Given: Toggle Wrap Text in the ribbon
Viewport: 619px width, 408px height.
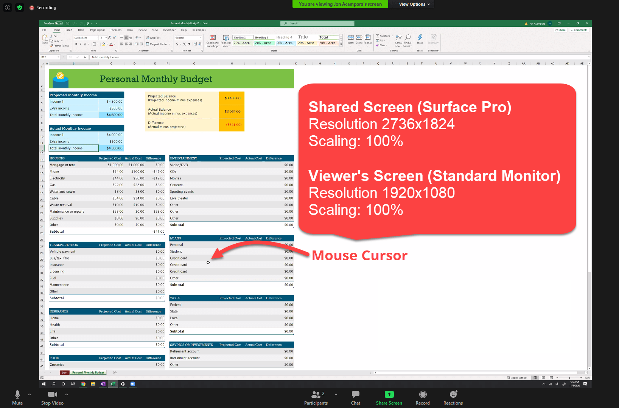Looking at the screenshot, I should [153, 38].
